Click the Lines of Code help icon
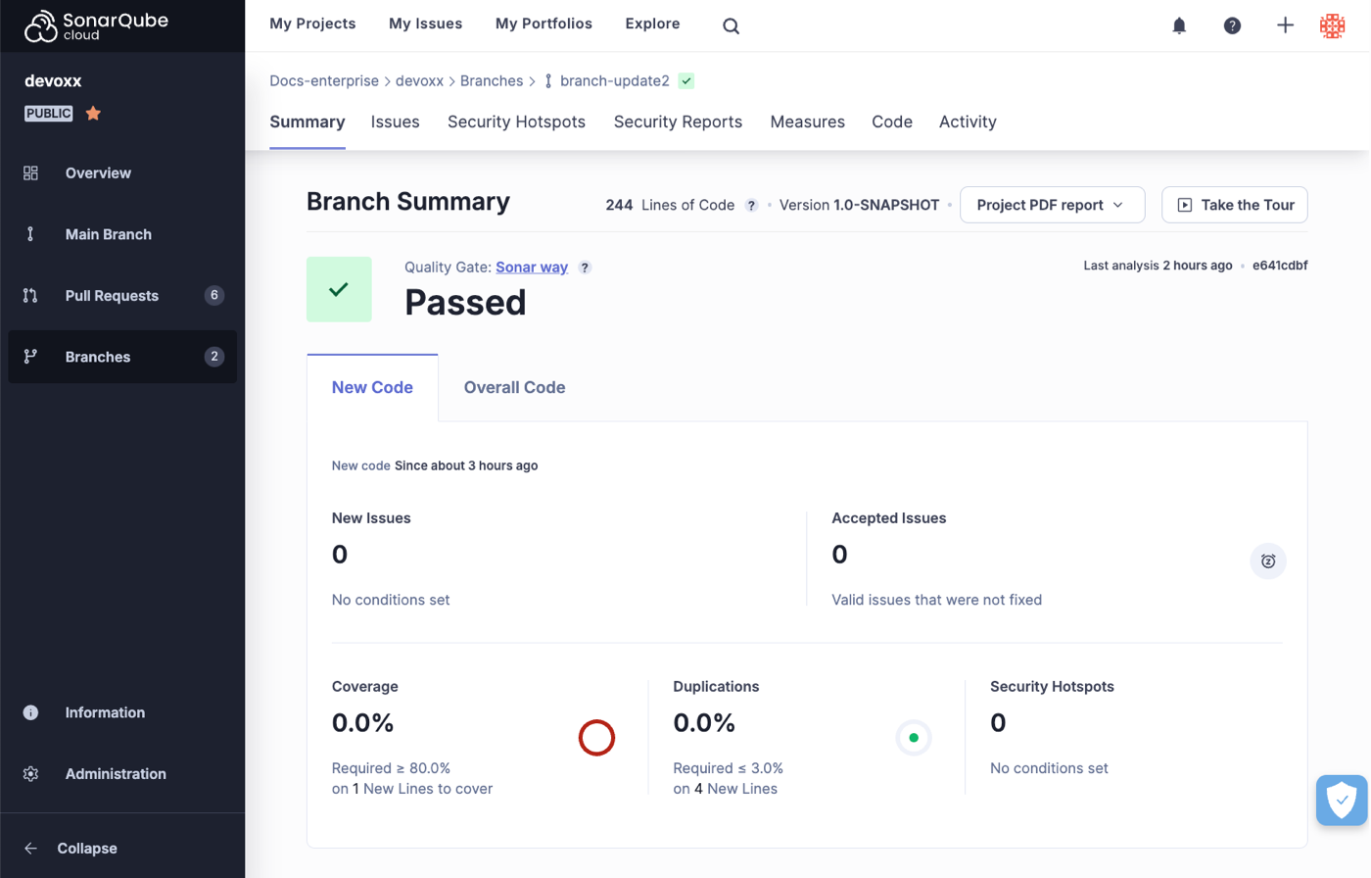 [751, 206]
